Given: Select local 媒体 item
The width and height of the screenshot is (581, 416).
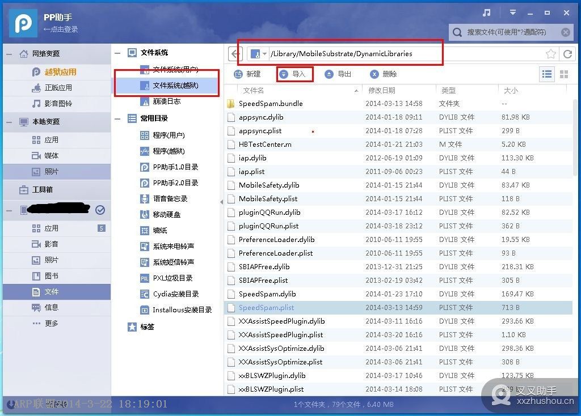Looking at the screenshot, I should (x=57, y=156).
